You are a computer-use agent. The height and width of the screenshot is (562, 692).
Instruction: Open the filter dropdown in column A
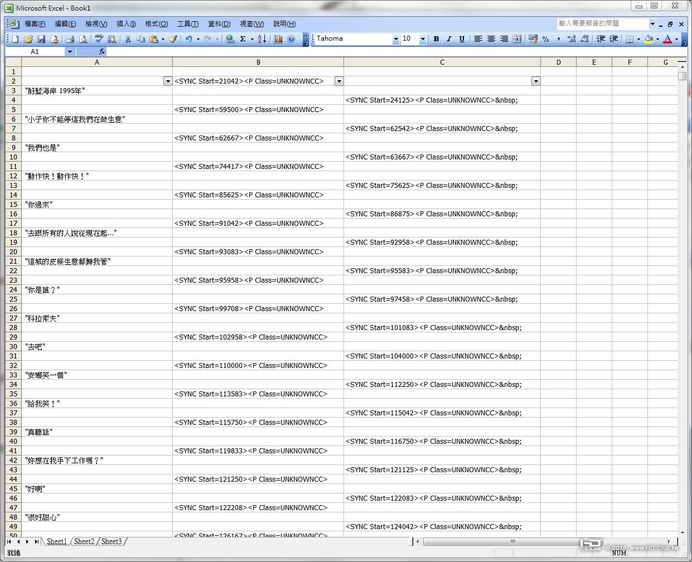[x=168, y=81]
